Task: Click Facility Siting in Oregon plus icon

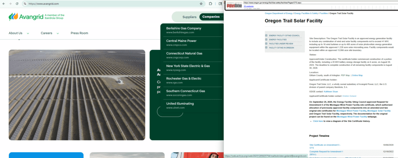Action: (266, 48)
